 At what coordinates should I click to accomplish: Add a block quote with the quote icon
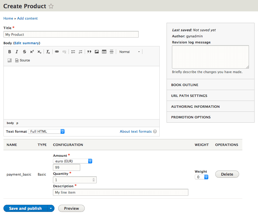coord(89,52)
